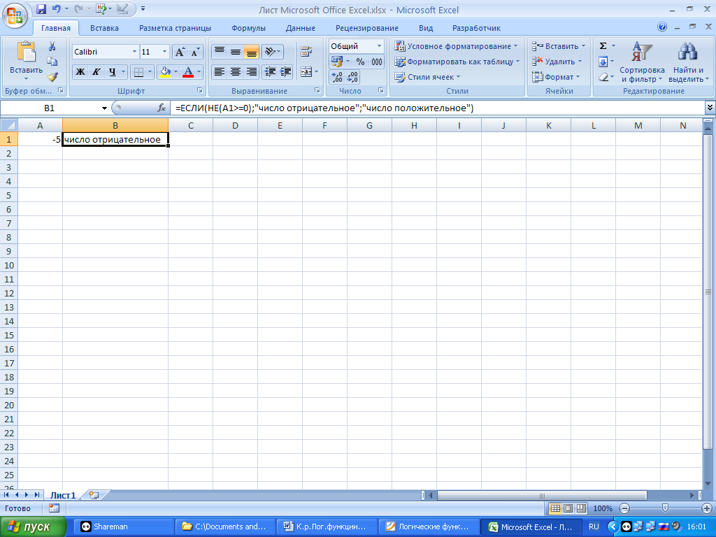Open borders dropdown arrow
This screenshot has height=537, width=716.
click(x=150, y=72)
